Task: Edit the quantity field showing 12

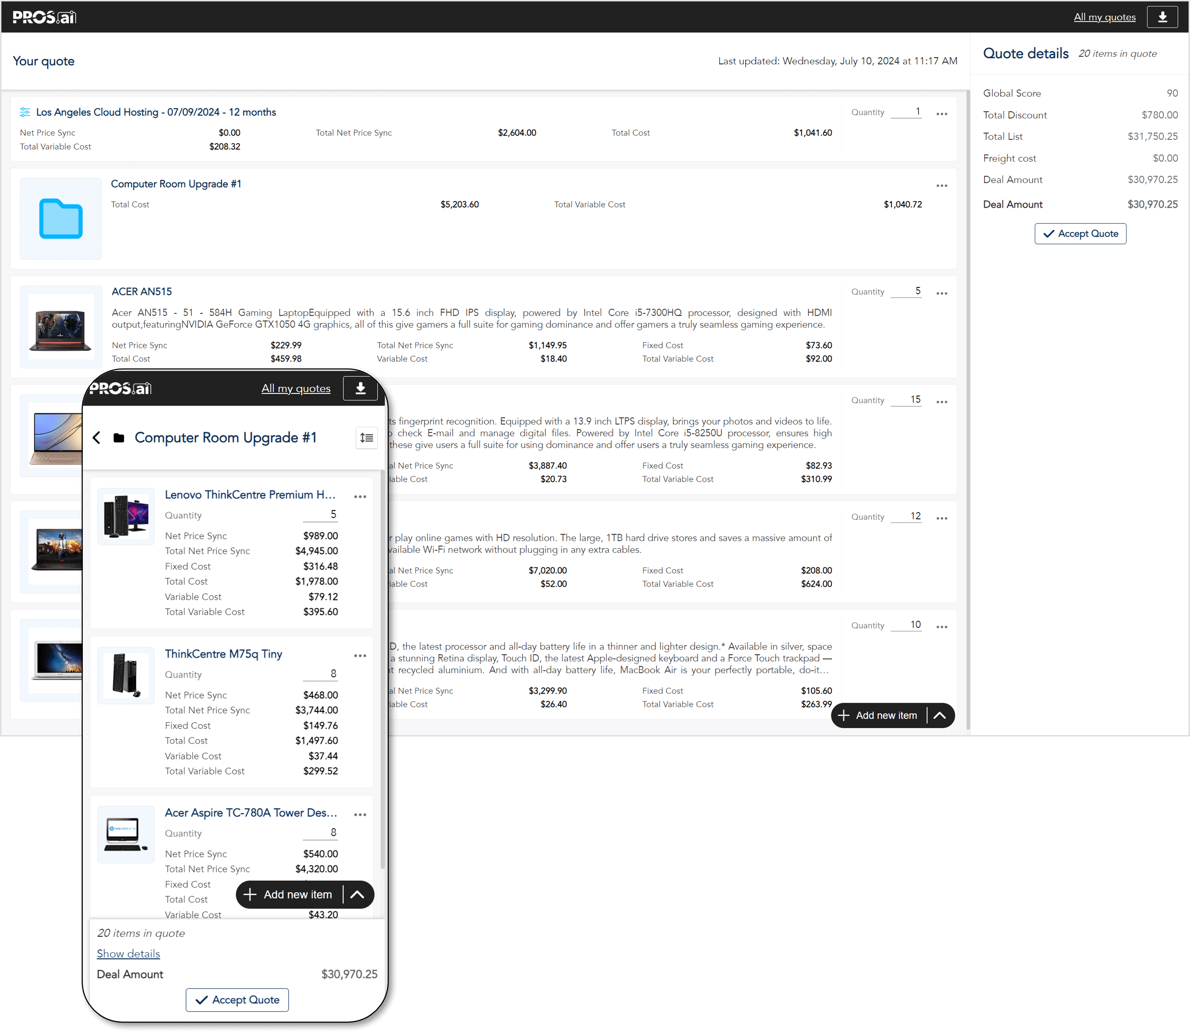Action: coord(906,516)
